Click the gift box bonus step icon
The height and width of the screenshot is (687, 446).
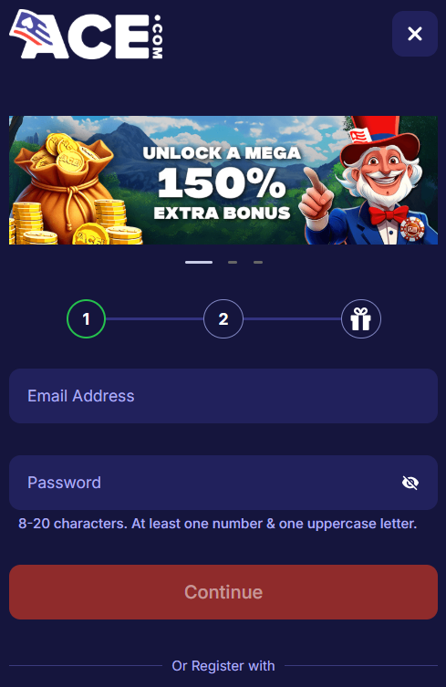pyautogui.click(x=360, y=318)
